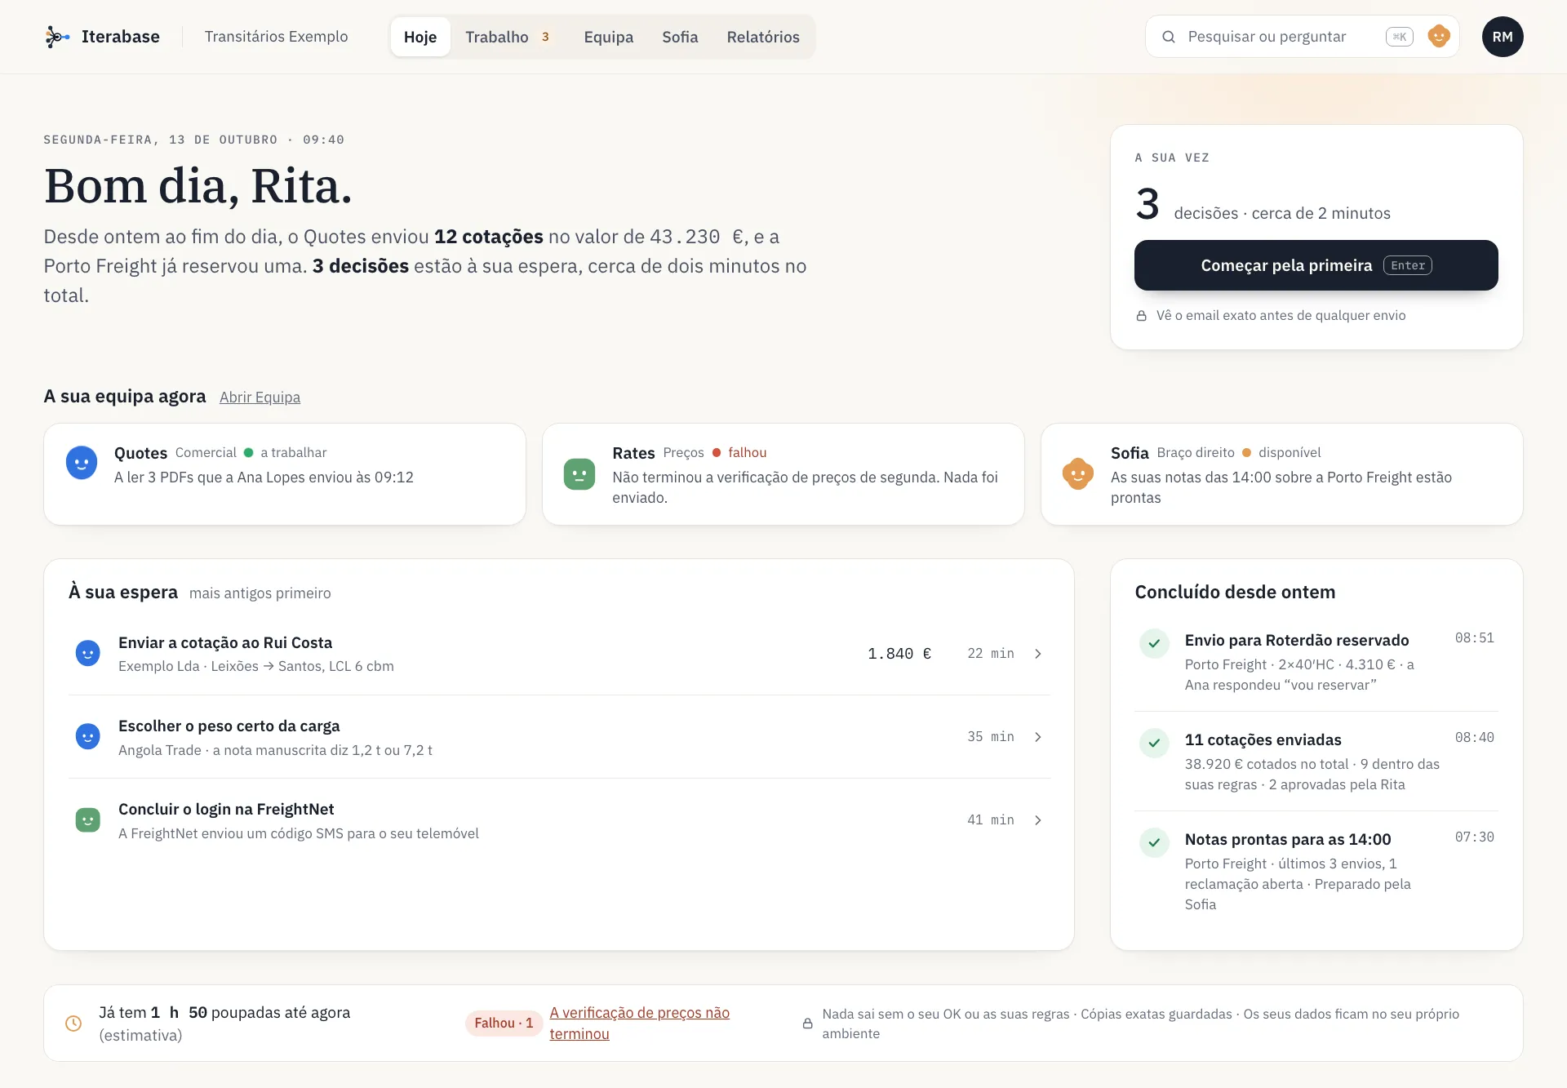Open the Abrir Equipa link
This screenshot has width=1567, height=1088.
pyautogui.click(x=260, y=397)
